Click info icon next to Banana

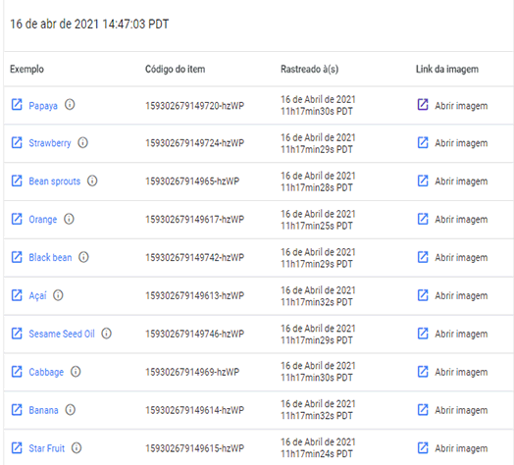click(71, 410)
